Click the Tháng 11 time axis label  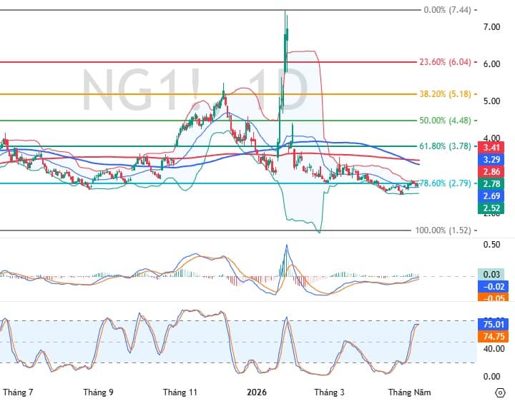point(180,392)
